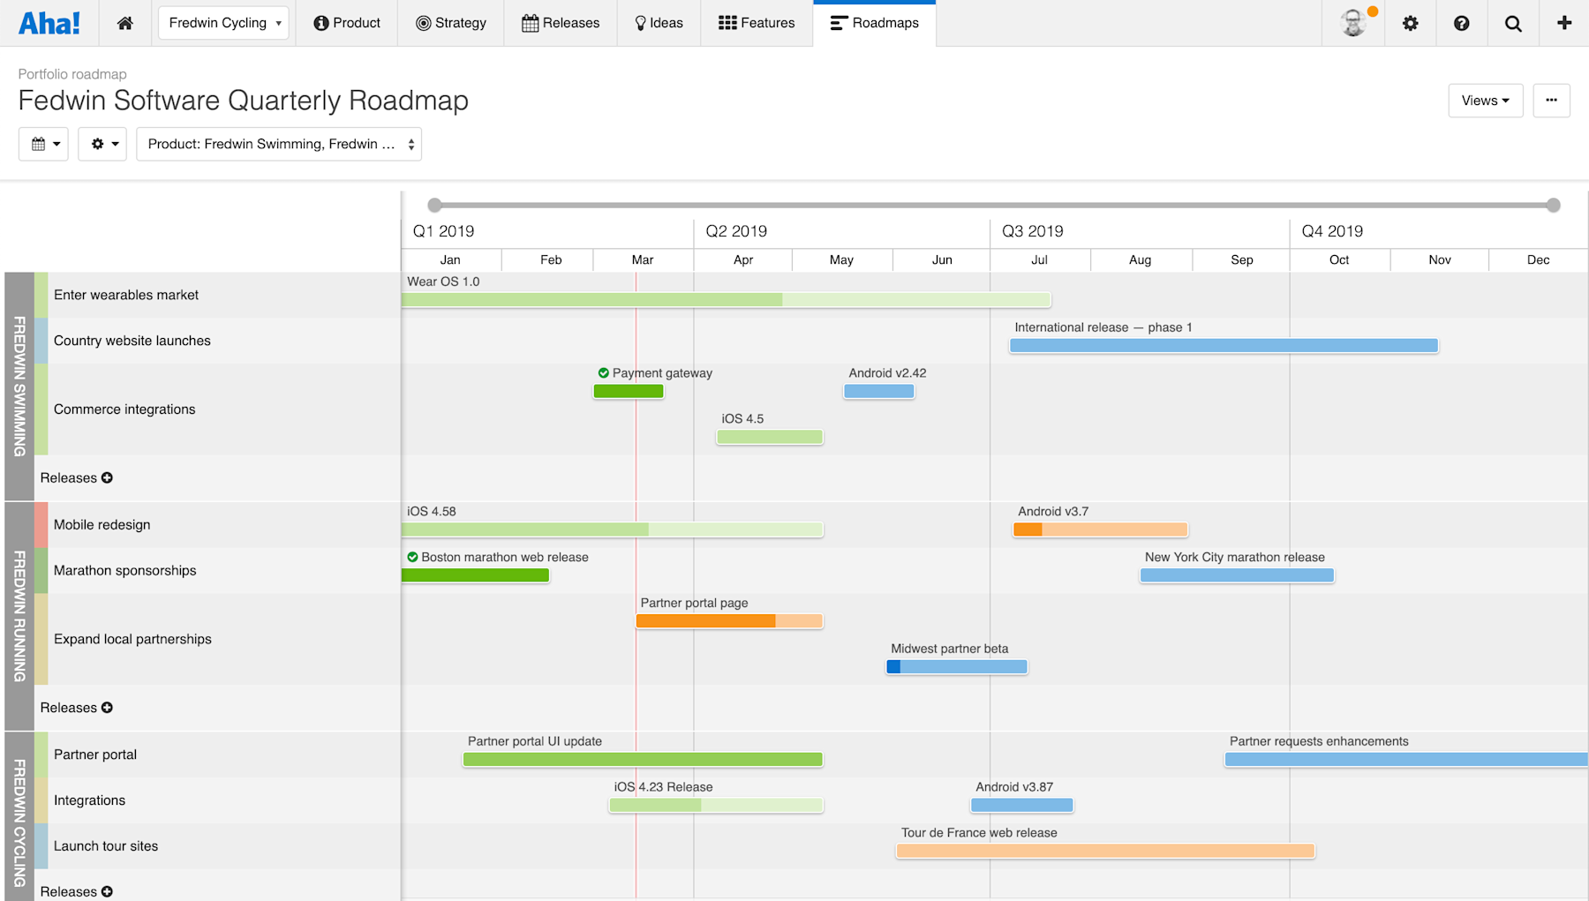
Task: Open the search icon
Action: click(1512, 23)
